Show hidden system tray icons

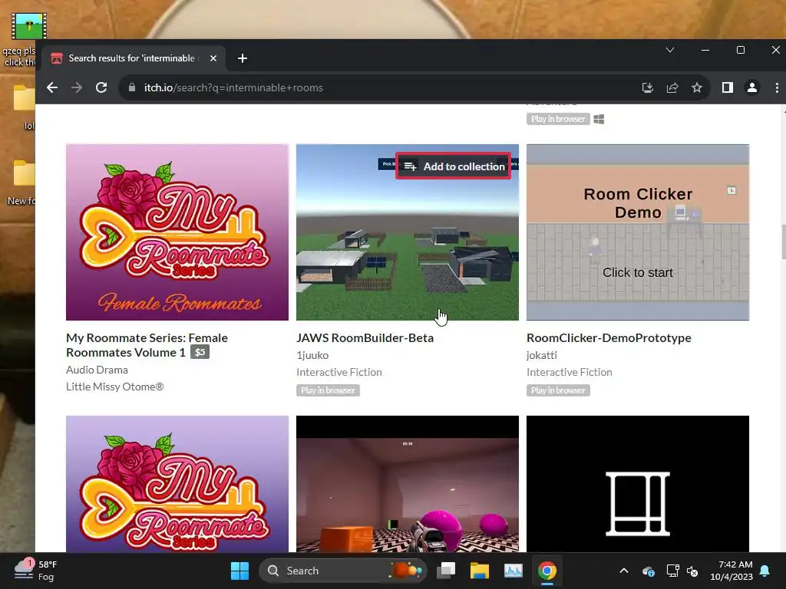point(624,571)
